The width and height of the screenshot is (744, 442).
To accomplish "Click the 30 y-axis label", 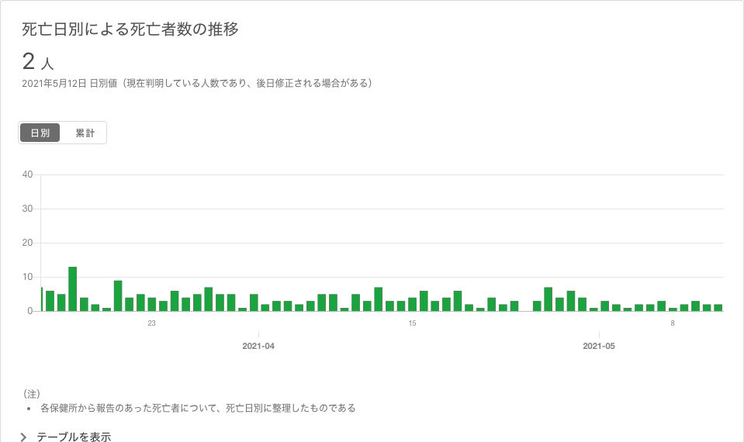I will (27, 209).
